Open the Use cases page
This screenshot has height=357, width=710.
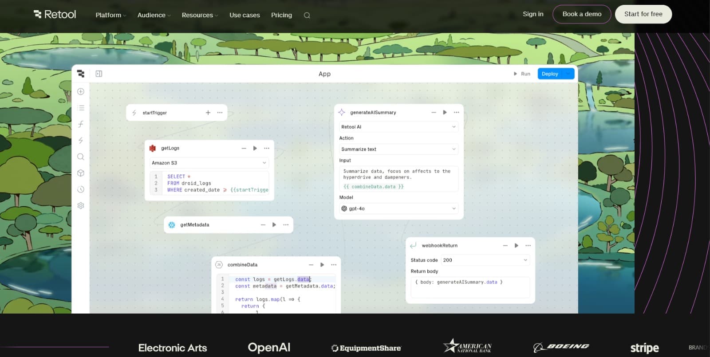click(245, 15)
